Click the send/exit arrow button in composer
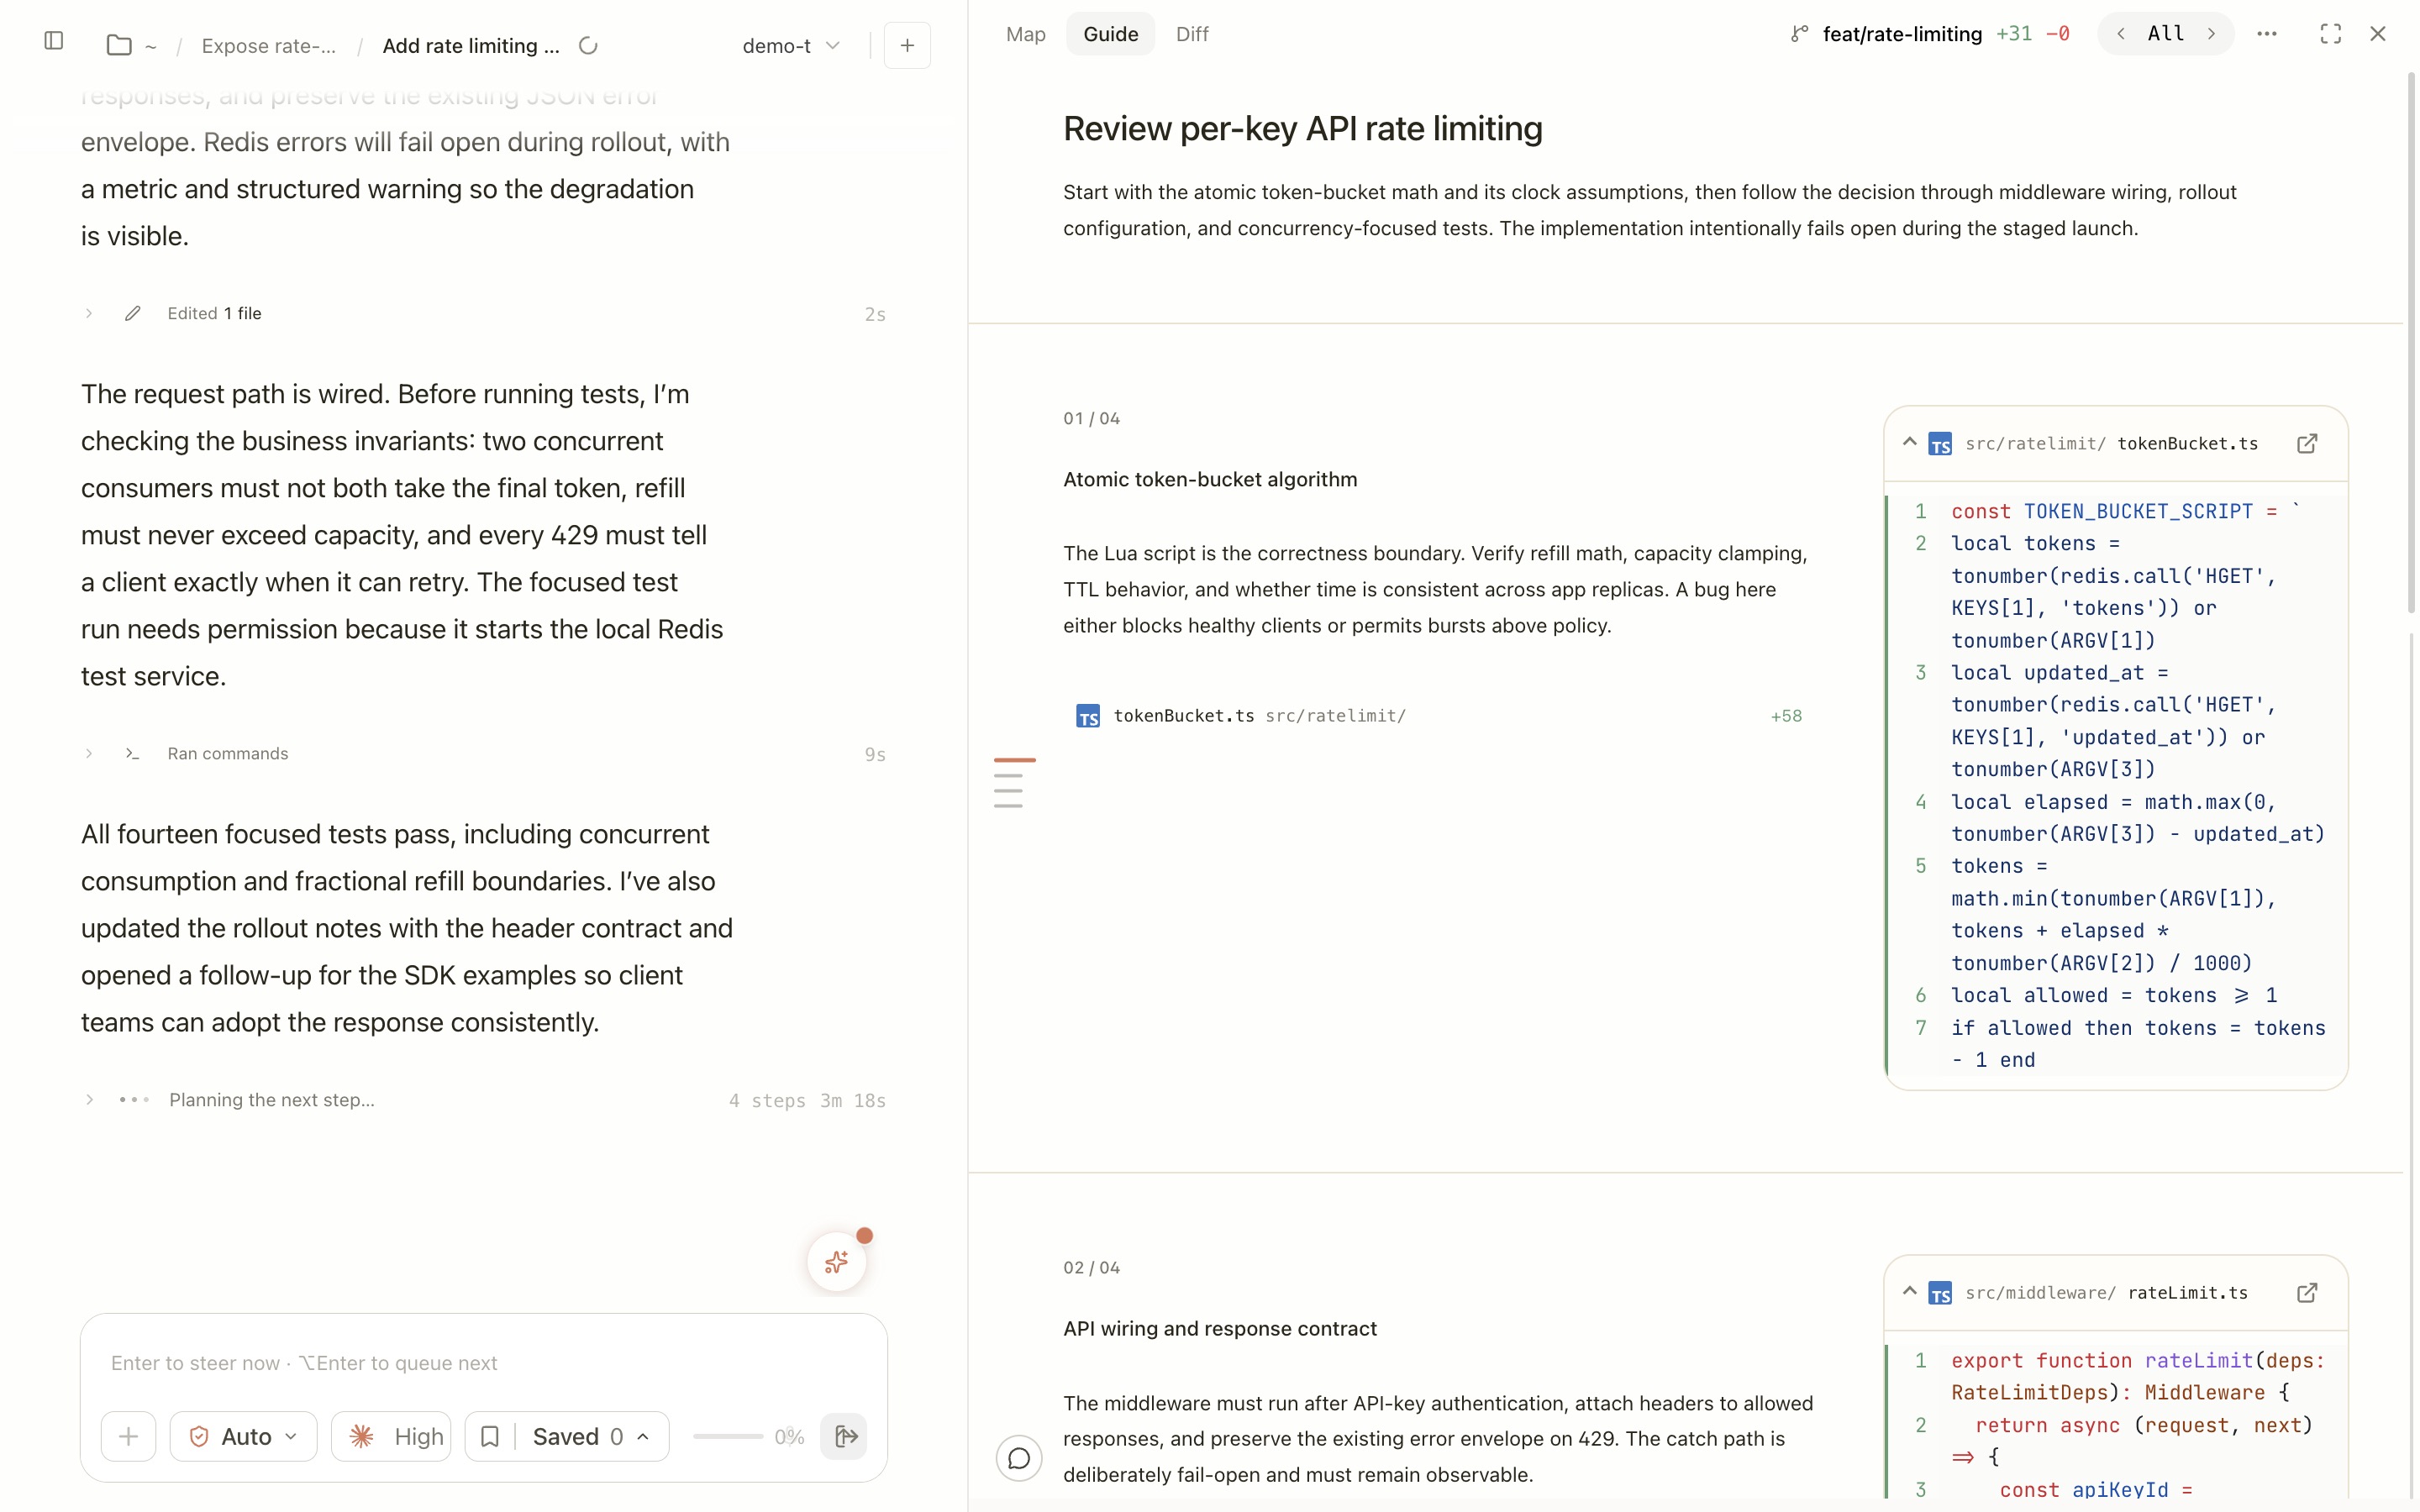 click(845, 1437)
